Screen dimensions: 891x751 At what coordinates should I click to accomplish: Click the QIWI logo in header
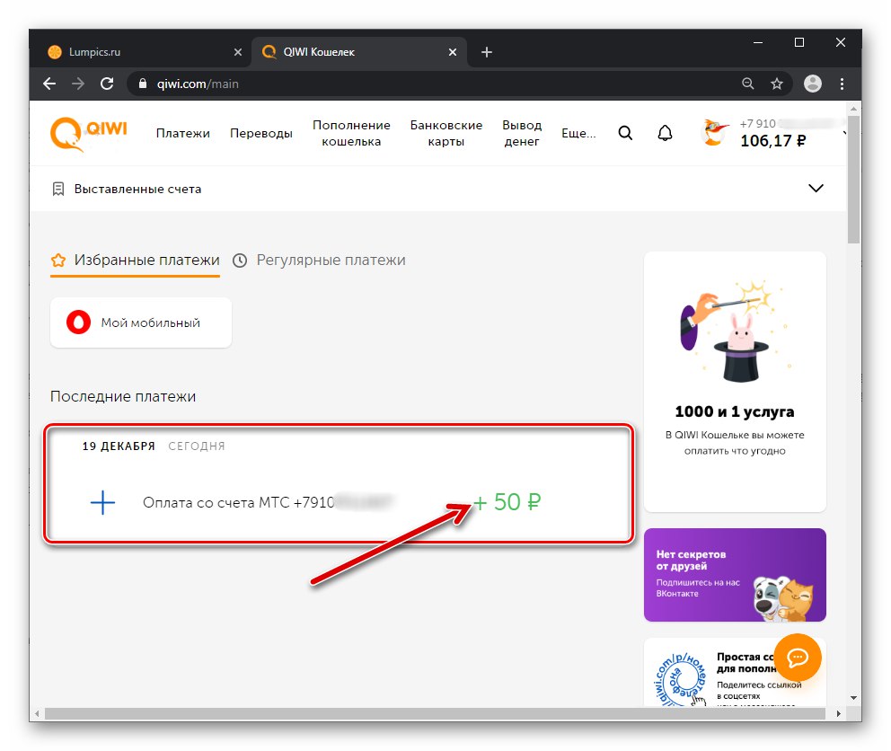[89, 134]
